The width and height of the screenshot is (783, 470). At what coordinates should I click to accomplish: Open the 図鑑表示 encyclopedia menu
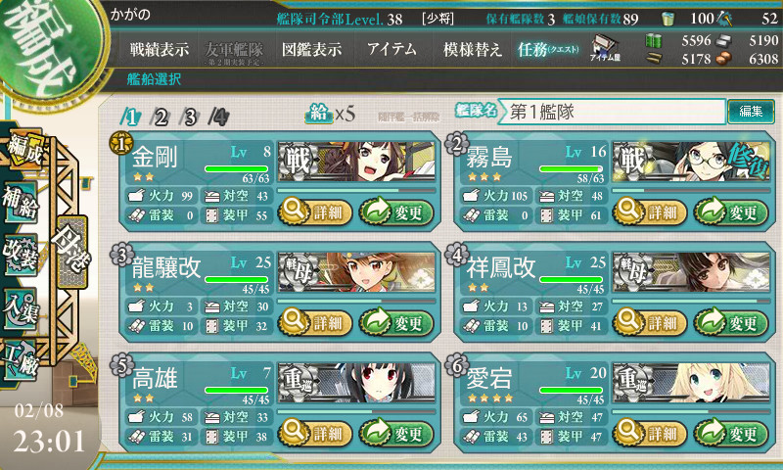click(x=311, y=49)
